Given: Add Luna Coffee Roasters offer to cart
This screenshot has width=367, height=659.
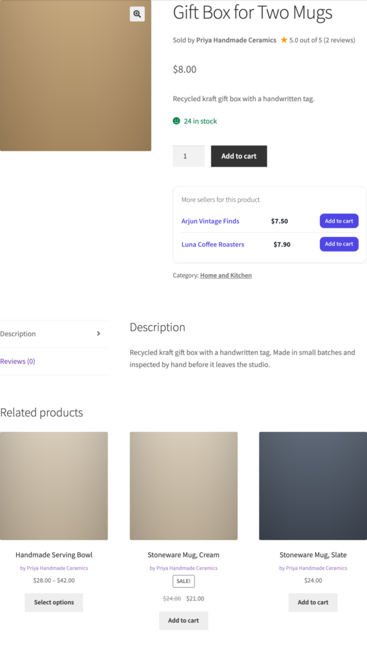Looking at the screenshot, I should [339, 244].
